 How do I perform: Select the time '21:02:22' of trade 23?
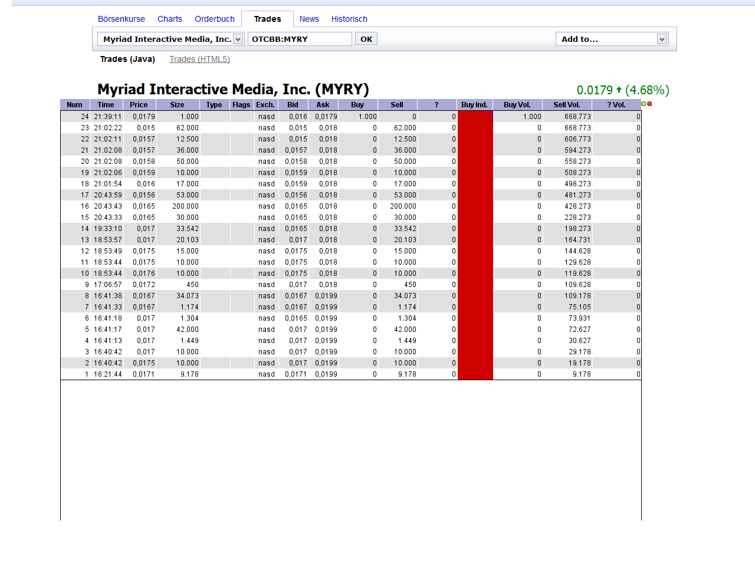tap(108, 128)
